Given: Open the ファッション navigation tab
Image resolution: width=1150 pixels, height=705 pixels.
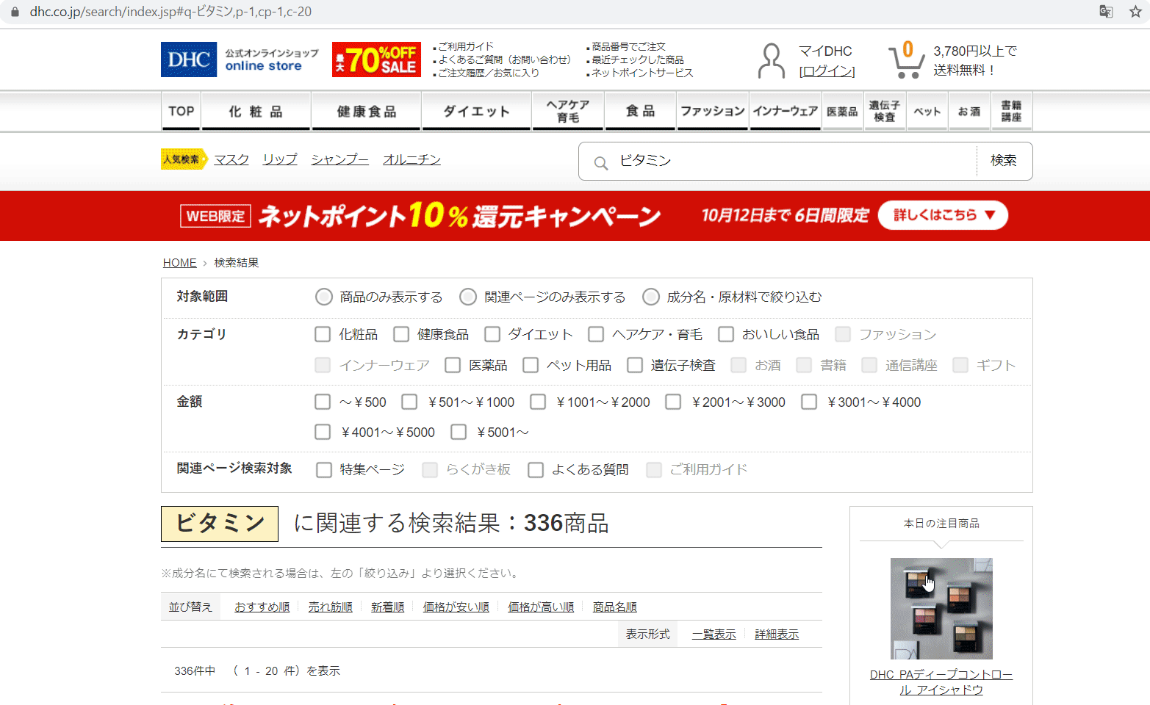Looking at the screenshot, I should [713, 111].
